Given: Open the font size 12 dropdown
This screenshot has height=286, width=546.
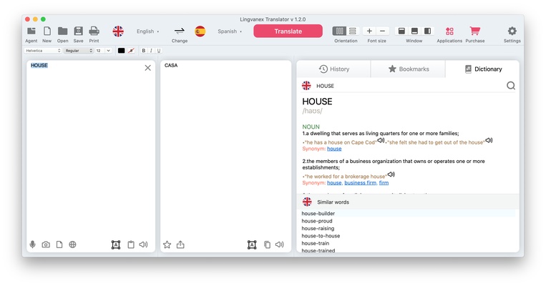Looking at the screenshot, I should (x=103, y=51).
